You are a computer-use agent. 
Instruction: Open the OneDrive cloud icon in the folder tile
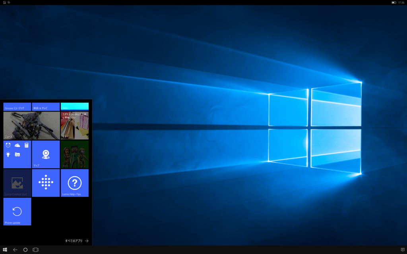pos(17,145)
